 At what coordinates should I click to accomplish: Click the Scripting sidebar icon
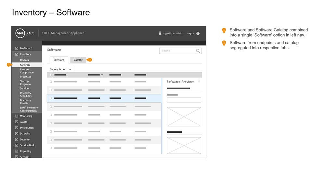17,134
